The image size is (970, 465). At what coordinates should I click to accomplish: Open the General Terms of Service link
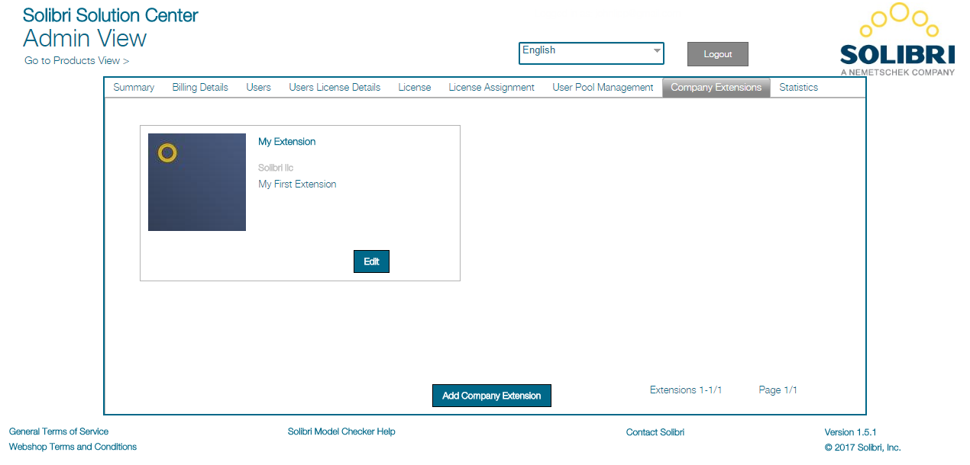[x=59, y=431]
